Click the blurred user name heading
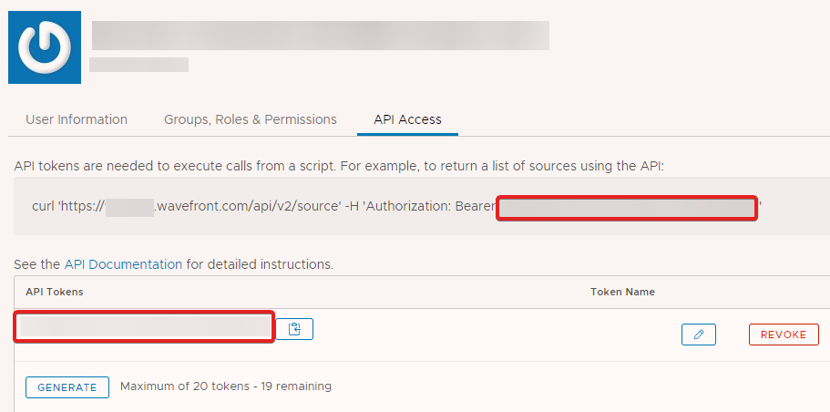 tap(321, 36)
